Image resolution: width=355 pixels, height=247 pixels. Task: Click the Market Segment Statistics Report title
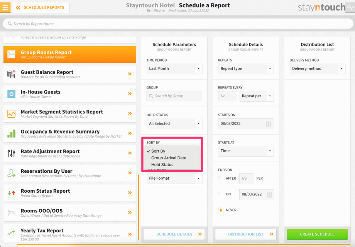pos(62,112)
